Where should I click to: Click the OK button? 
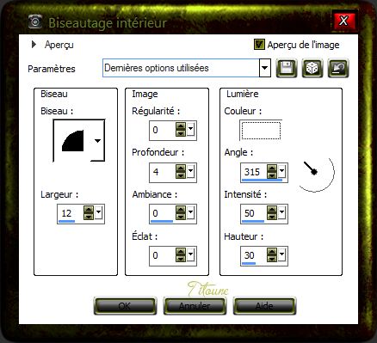coord(125,306)
